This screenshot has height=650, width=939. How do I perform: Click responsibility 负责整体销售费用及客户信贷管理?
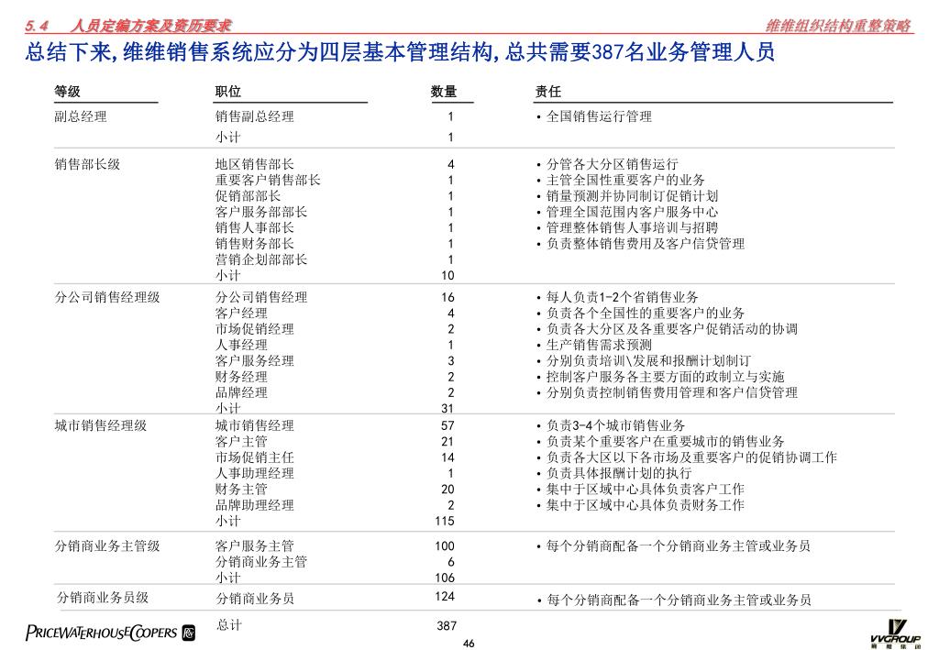[x=646, y=244]
